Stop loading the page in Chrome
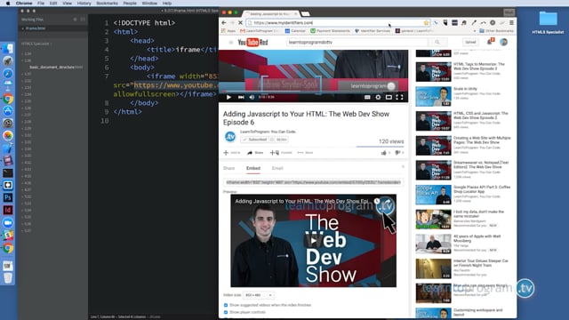The image size is (569, 320). pyautogui.click(x=240, y=22)
